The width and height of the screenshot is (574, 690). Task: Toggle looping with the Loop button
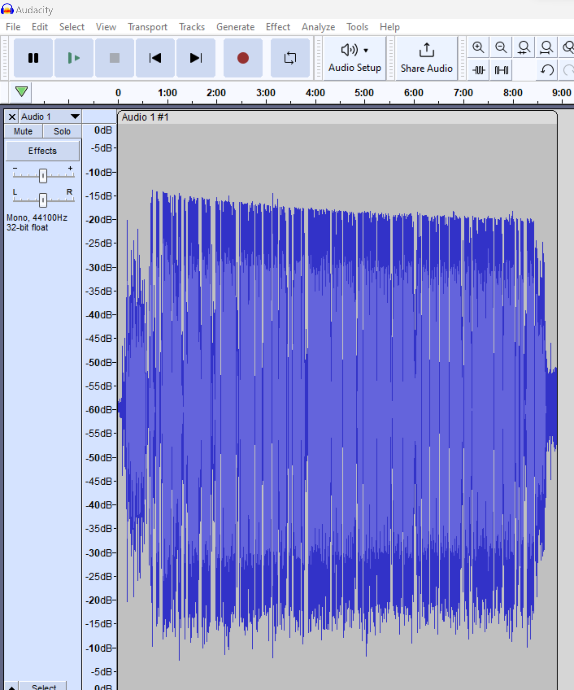click(290, 58)
